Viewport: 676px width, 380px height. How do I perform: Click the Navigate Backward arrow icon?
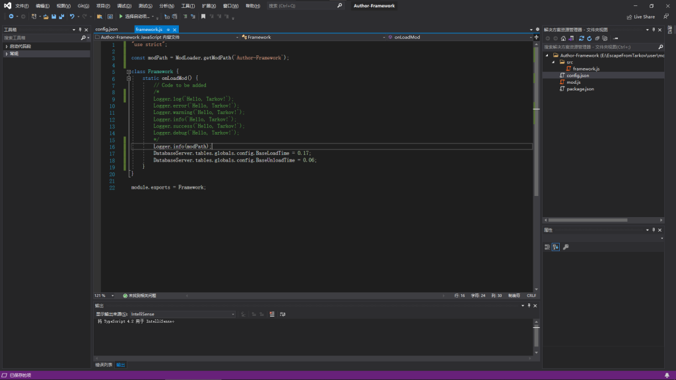[11, 16]
